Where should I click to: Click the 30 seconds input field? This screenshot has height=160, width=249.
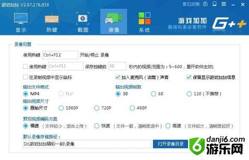pos(117,66)
